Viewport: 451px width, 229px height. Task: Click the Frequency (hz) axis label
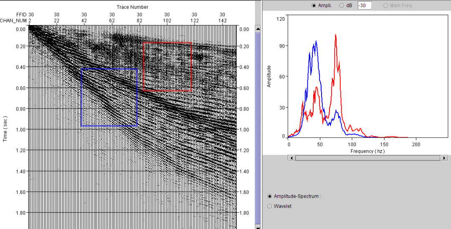coord(367,151)
